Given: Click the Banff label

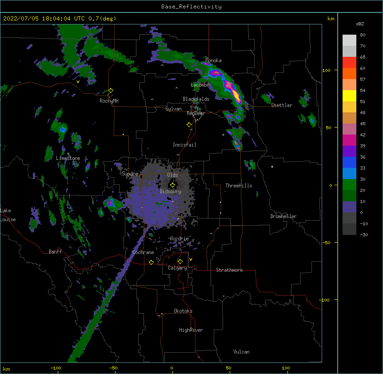Looking at the screenshot, I should click(x=55, y=252).
